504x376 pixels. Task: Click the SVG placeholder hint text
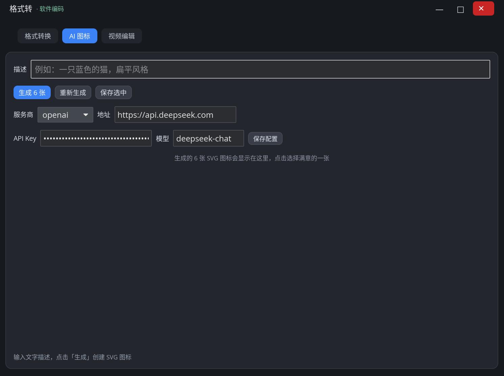pos(252,158)
